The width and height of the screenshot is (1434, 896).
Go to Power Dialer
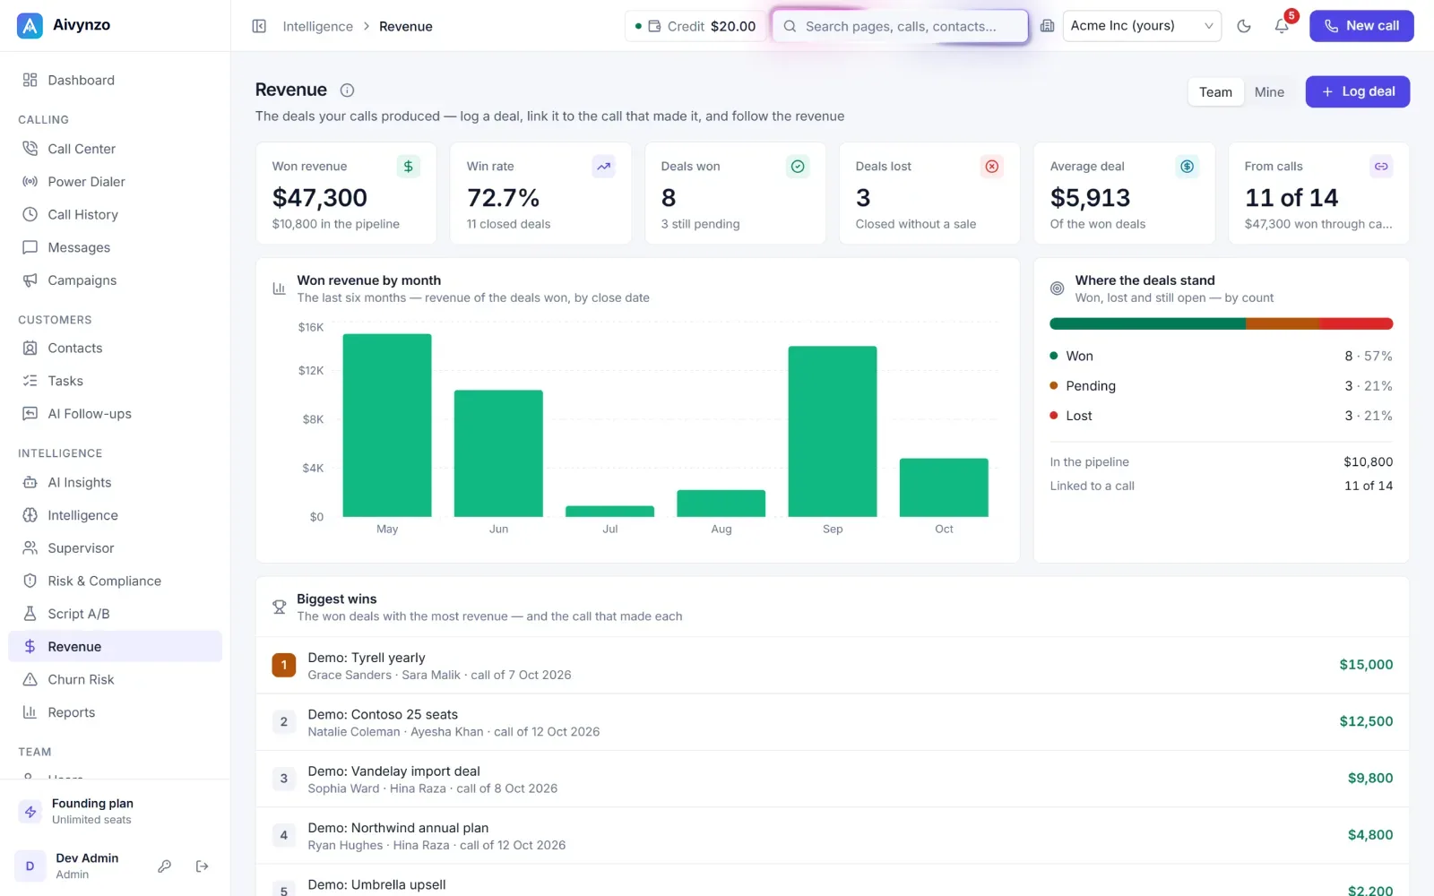115,182
